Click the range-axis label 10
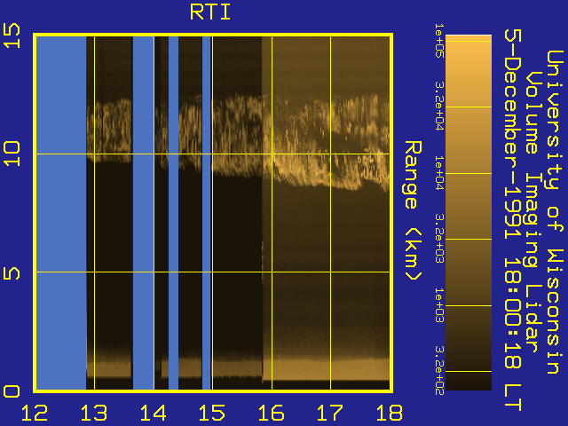Screen dimensions: 568x426 tap(12, 154)
